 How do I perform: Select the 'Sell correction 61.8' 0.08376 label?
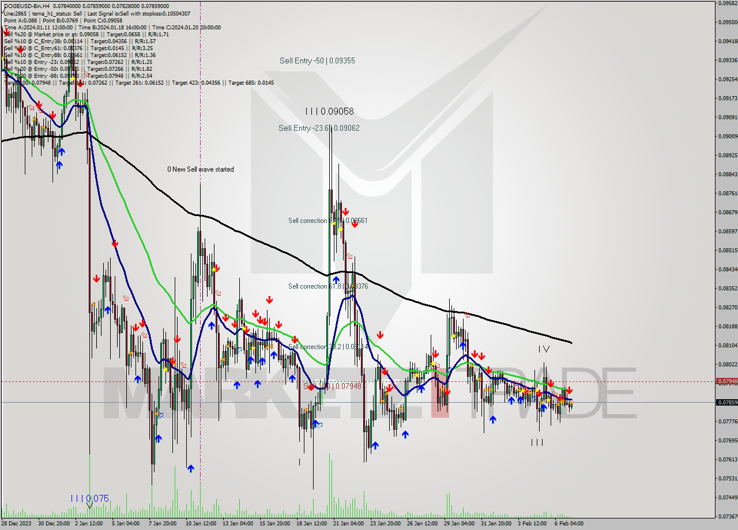(x=328, y=286)
